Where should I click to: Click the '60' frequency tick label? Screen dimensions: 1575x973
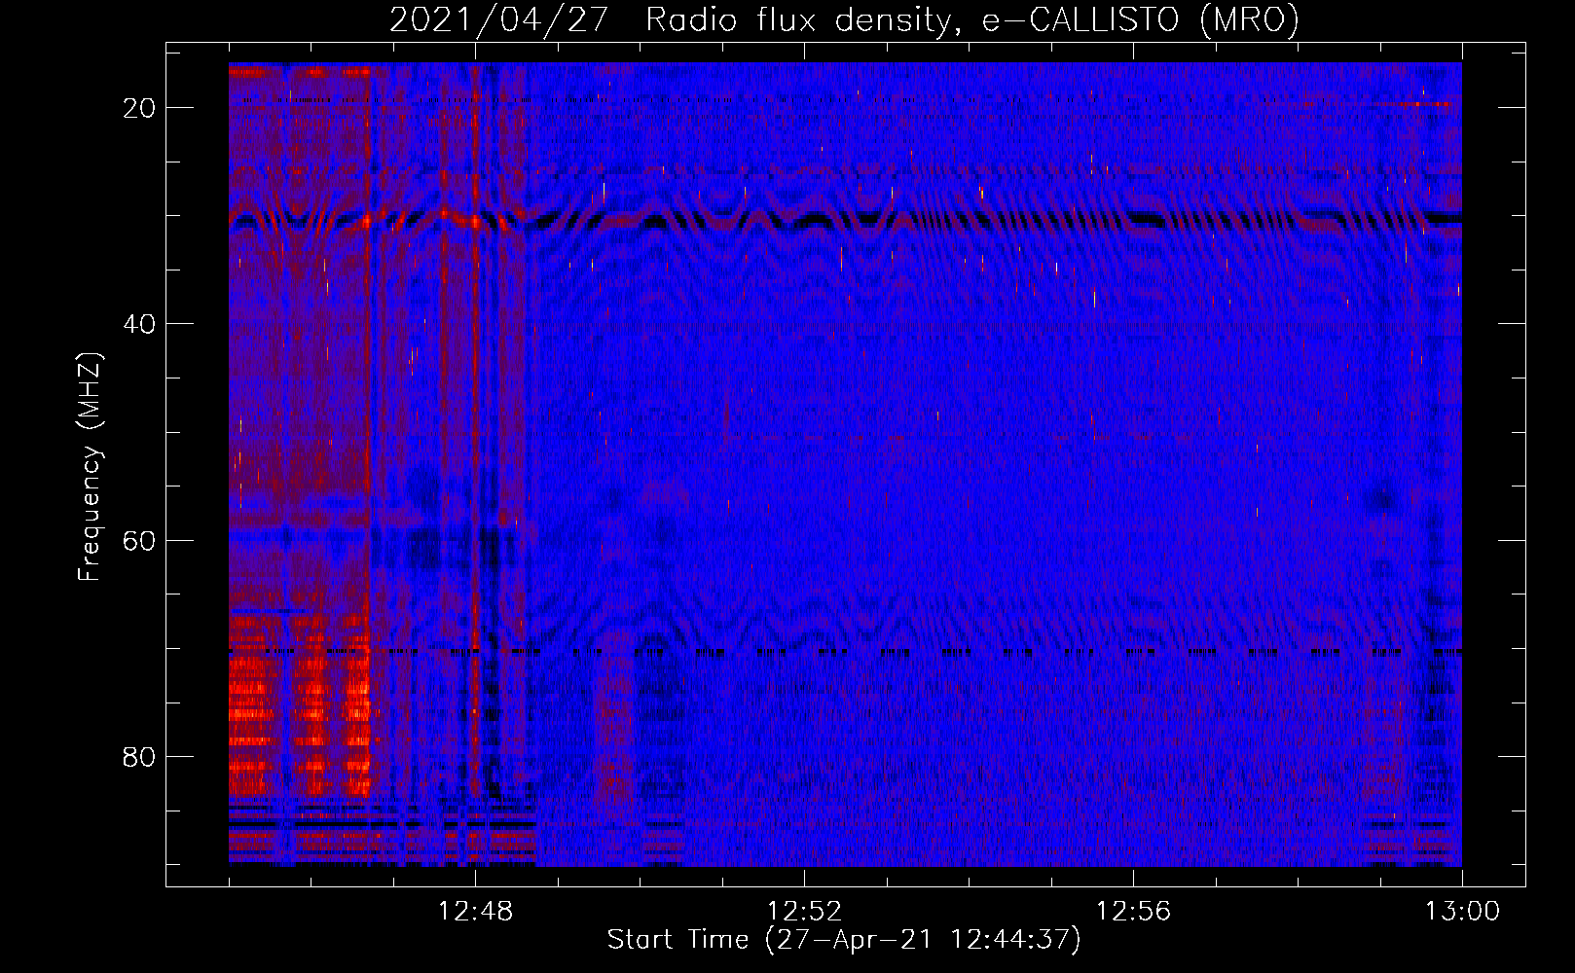[x=140, y=540]
